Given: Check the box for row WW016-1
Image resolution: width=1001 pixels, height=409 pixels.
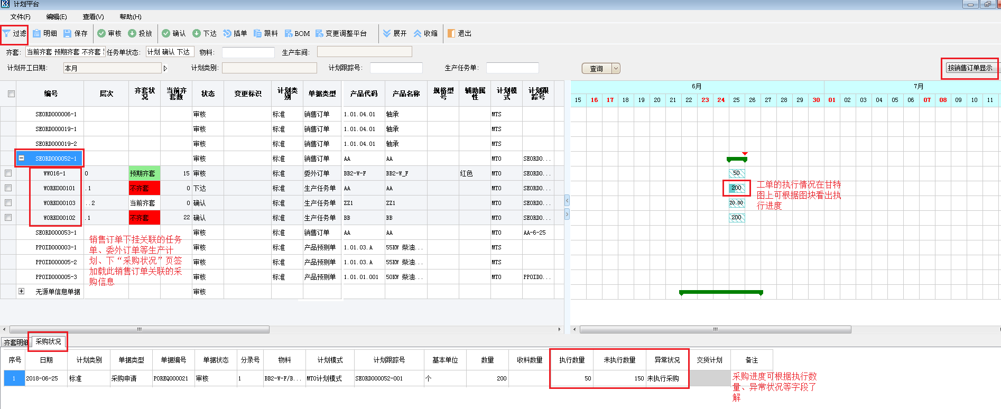Looking at the screenshot, I should coord(8,173).
